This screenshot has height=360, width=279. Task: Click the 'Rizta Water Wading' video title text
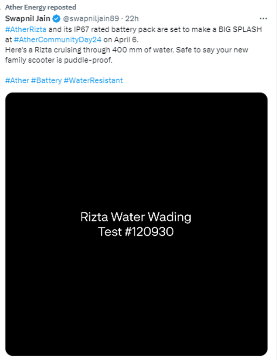click(136, 217)
